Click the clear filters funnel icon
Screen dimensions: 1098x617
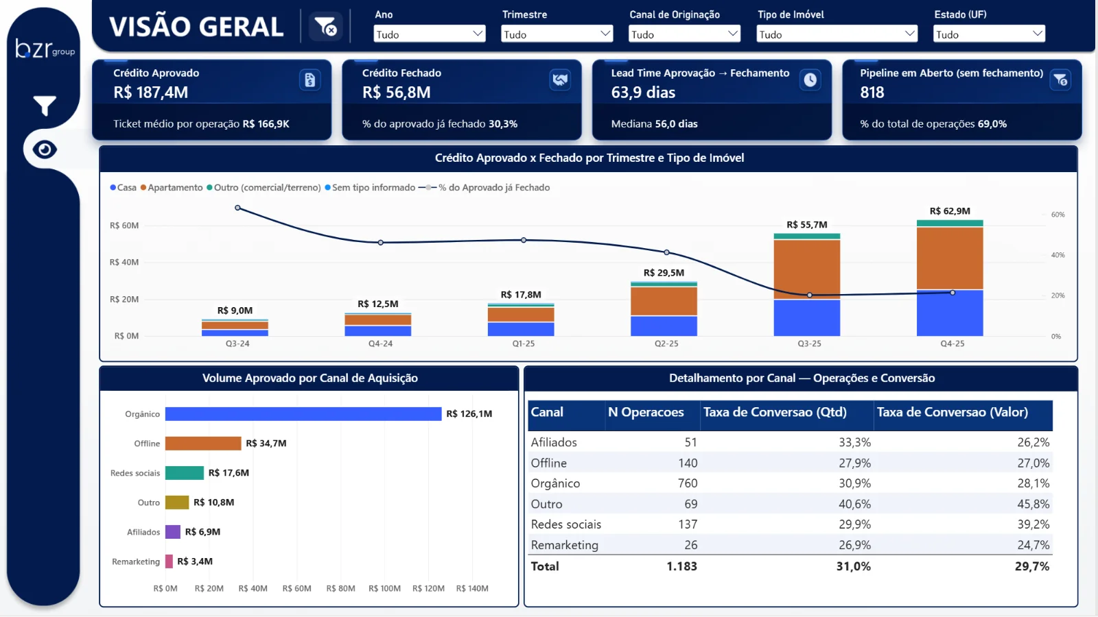coord(325,27)
